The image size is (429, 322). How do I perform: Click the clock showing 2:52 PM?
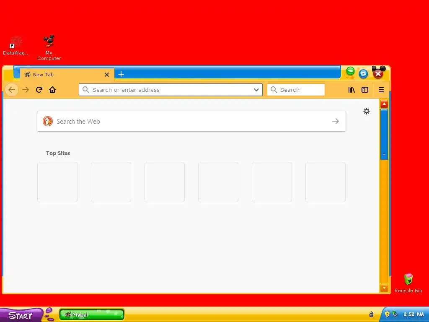pyautogui.click(x=413, y=314)
